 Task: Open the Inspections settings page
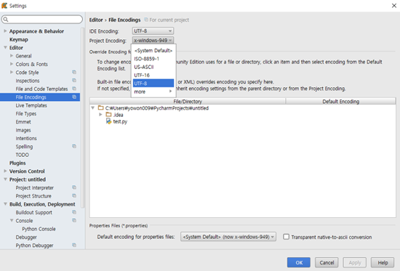pos(28,81)
